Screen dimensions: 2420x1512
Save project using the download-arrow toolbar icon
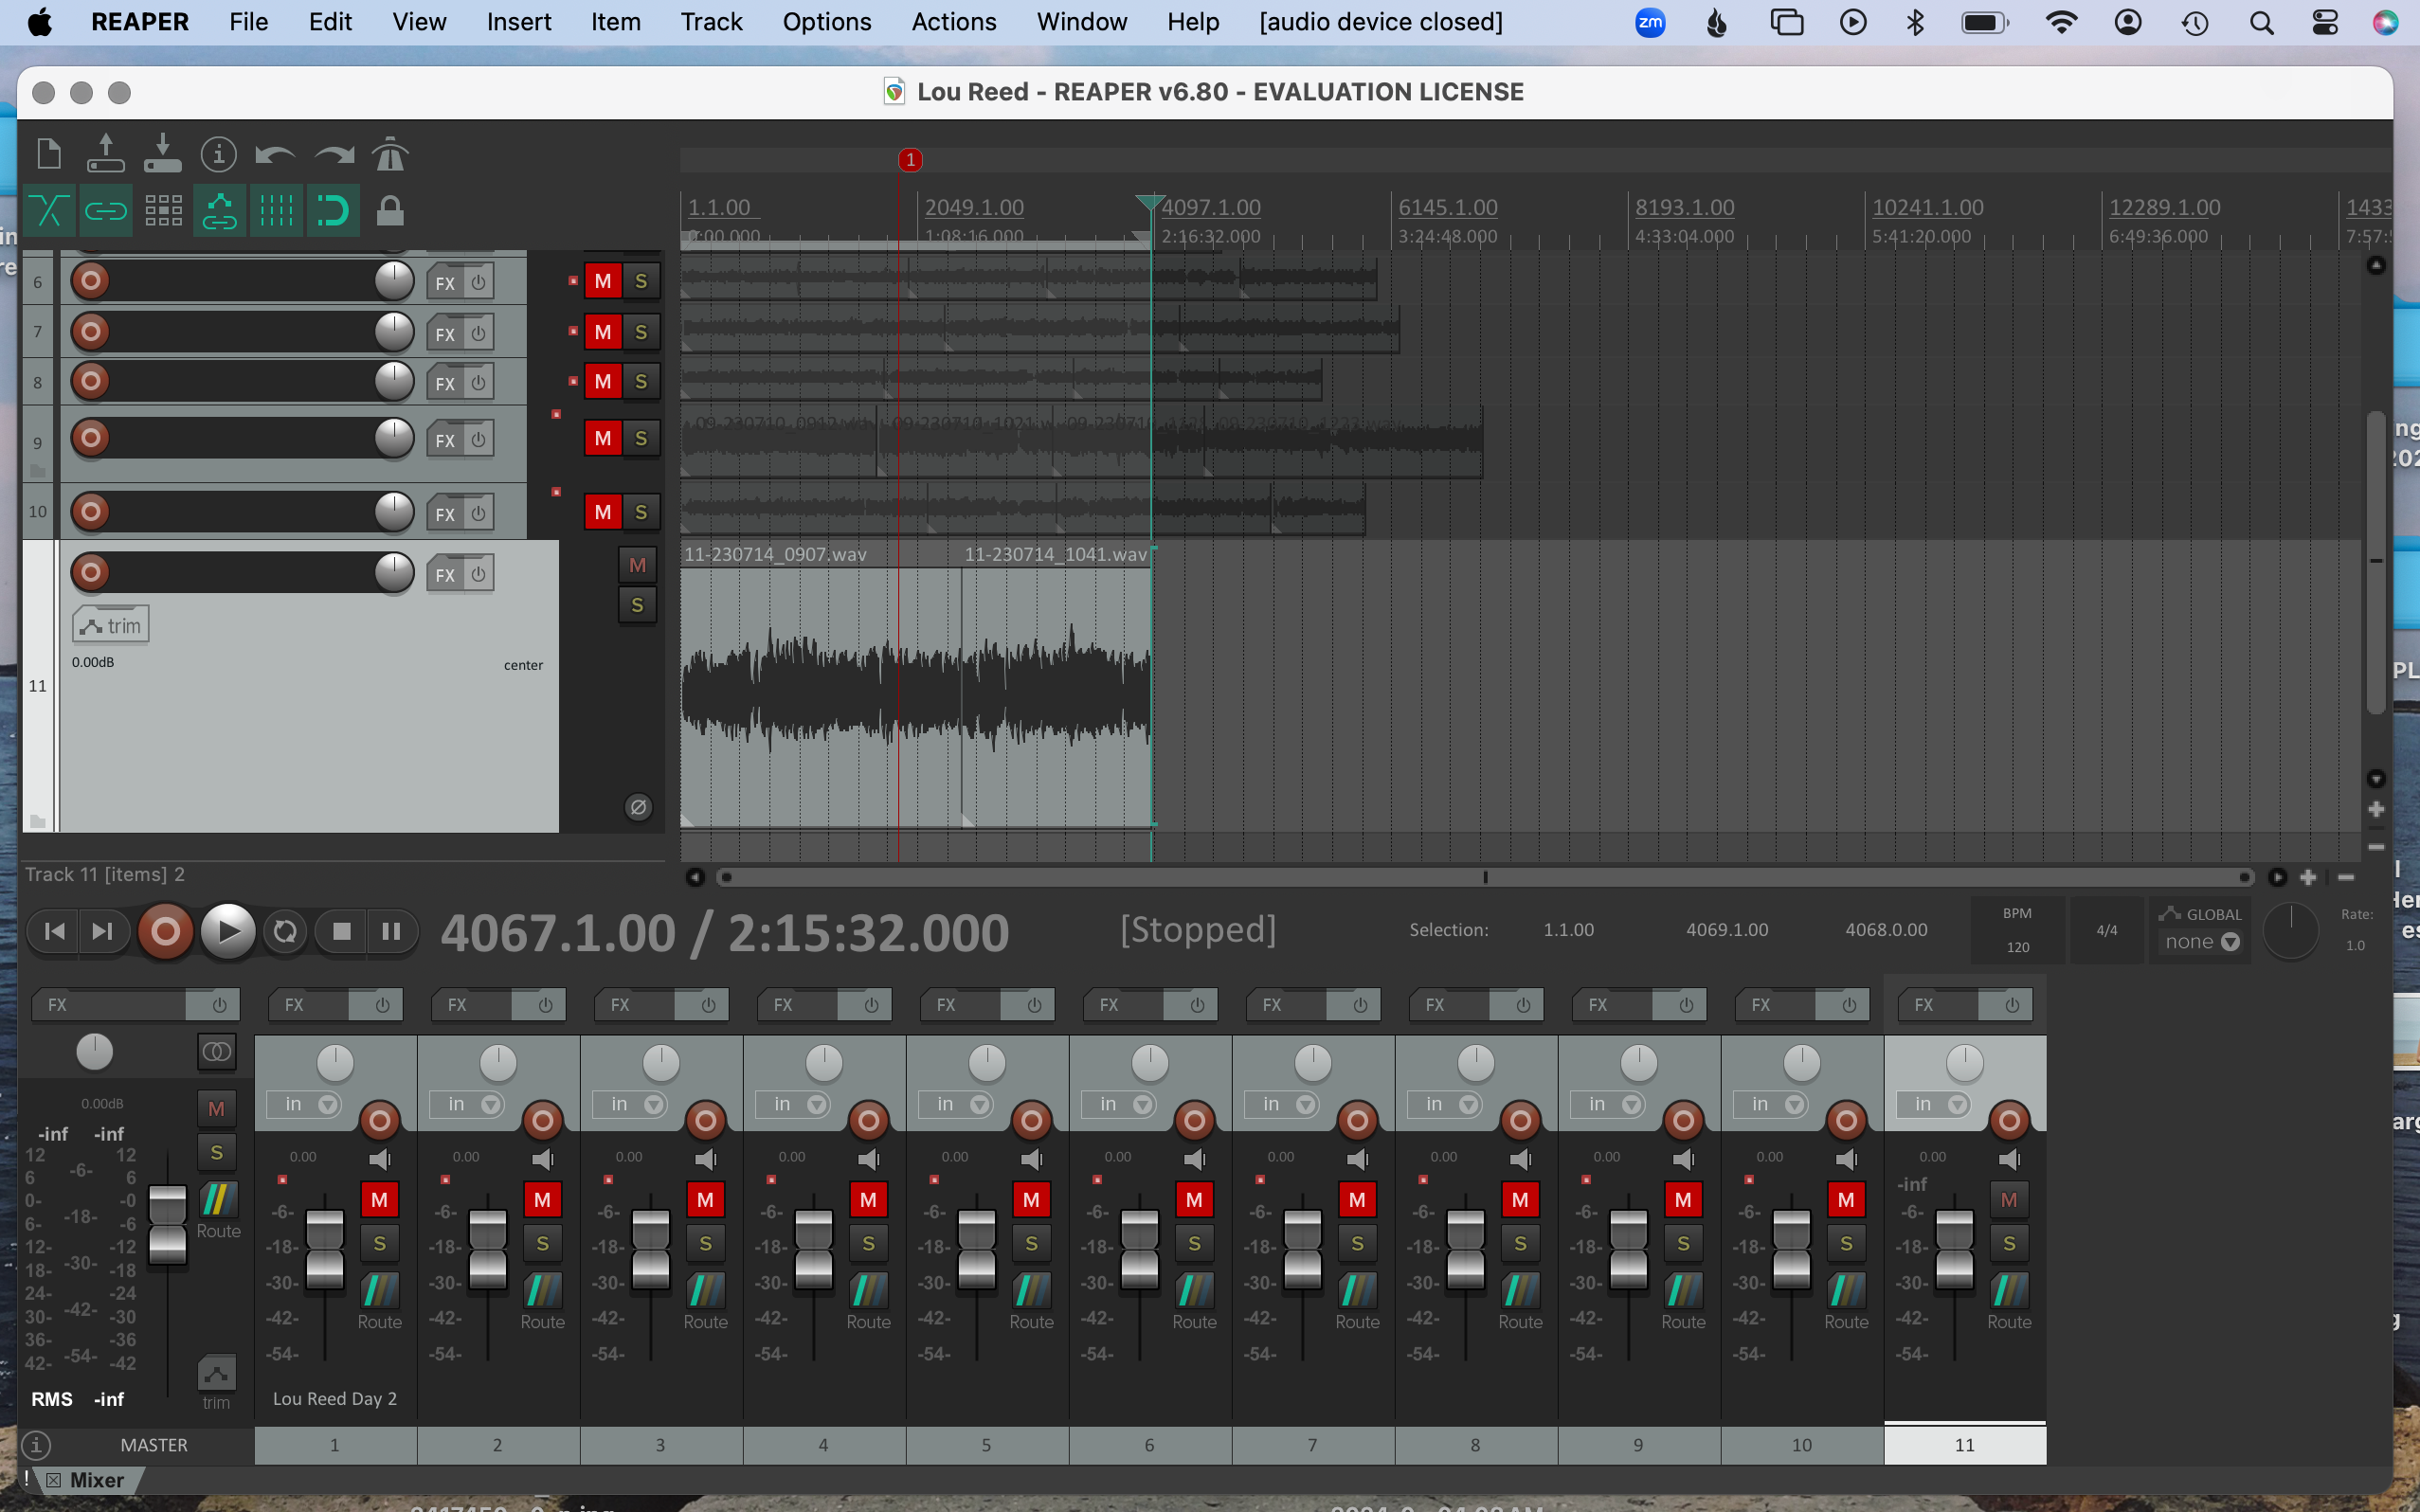162,155
